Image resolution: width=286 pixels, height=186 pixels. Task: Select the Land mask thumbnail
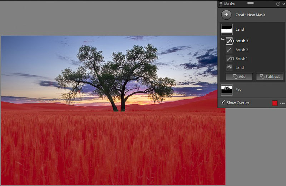pos(227,30)
